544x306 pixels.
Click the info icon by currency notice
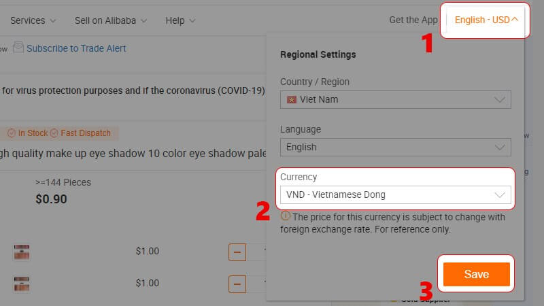click(285, 216)
